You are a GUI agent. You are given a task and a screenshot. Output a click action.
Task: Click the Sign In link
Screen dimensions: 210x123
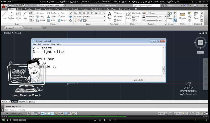click(x=171, y=5)
